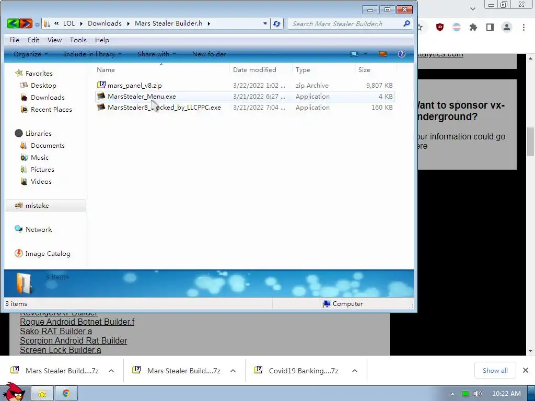
Task: Open the View menu
Action: pos(54,40)
